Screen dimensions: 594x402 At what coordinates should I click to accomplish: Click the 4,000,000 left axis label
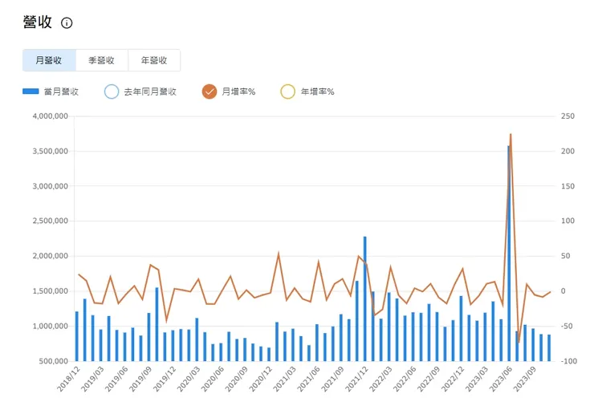(x=47, y=116)
